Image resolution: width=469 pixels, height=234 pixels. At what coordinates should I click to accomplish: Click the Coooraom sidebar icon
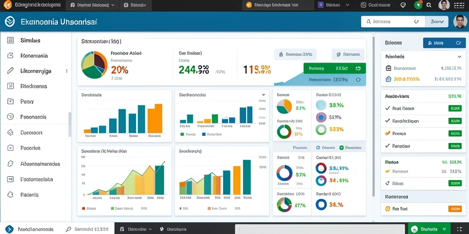pyautogui.click(x=11, y=132)
